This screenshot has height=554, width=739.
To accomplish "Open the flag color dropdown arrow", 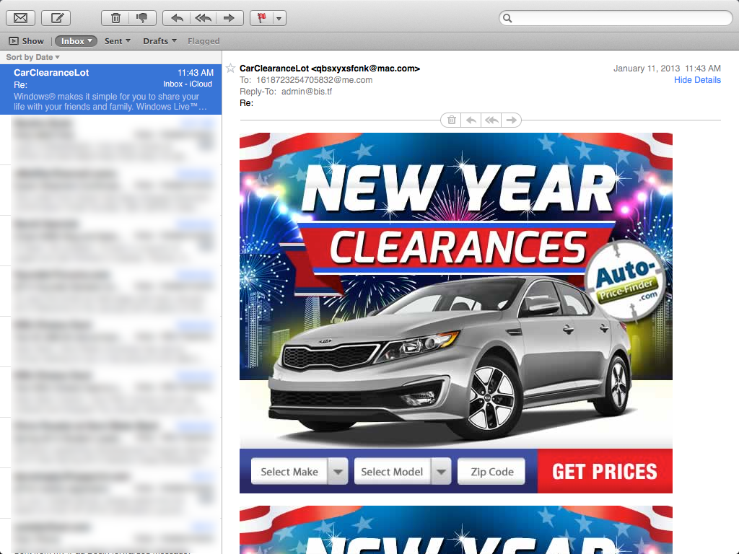I will [279, 18].
